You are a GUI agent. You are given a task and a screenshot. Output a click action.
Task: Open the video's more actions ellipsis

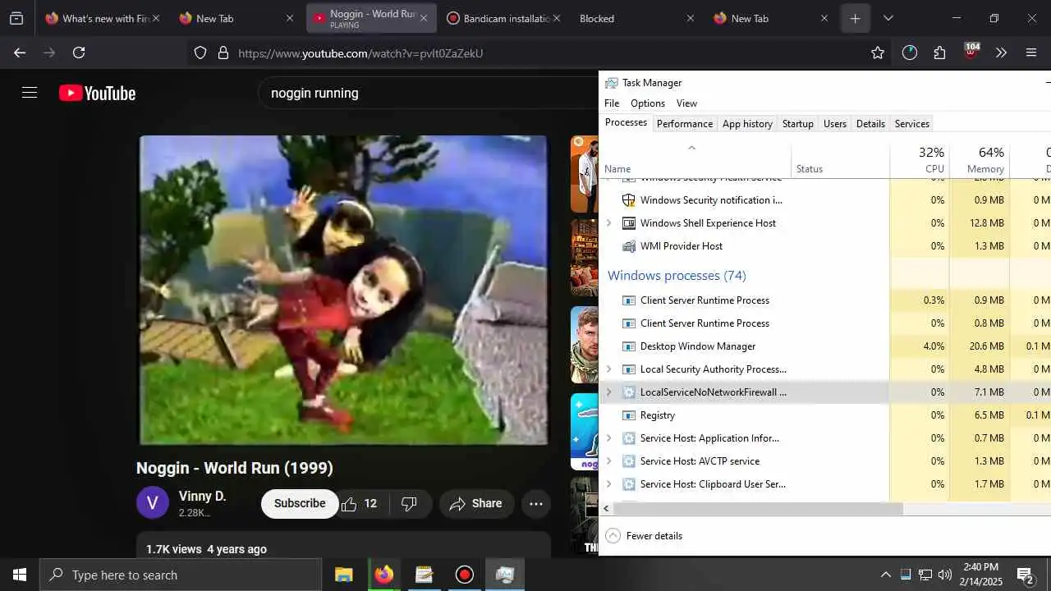[x=536, y=503]
